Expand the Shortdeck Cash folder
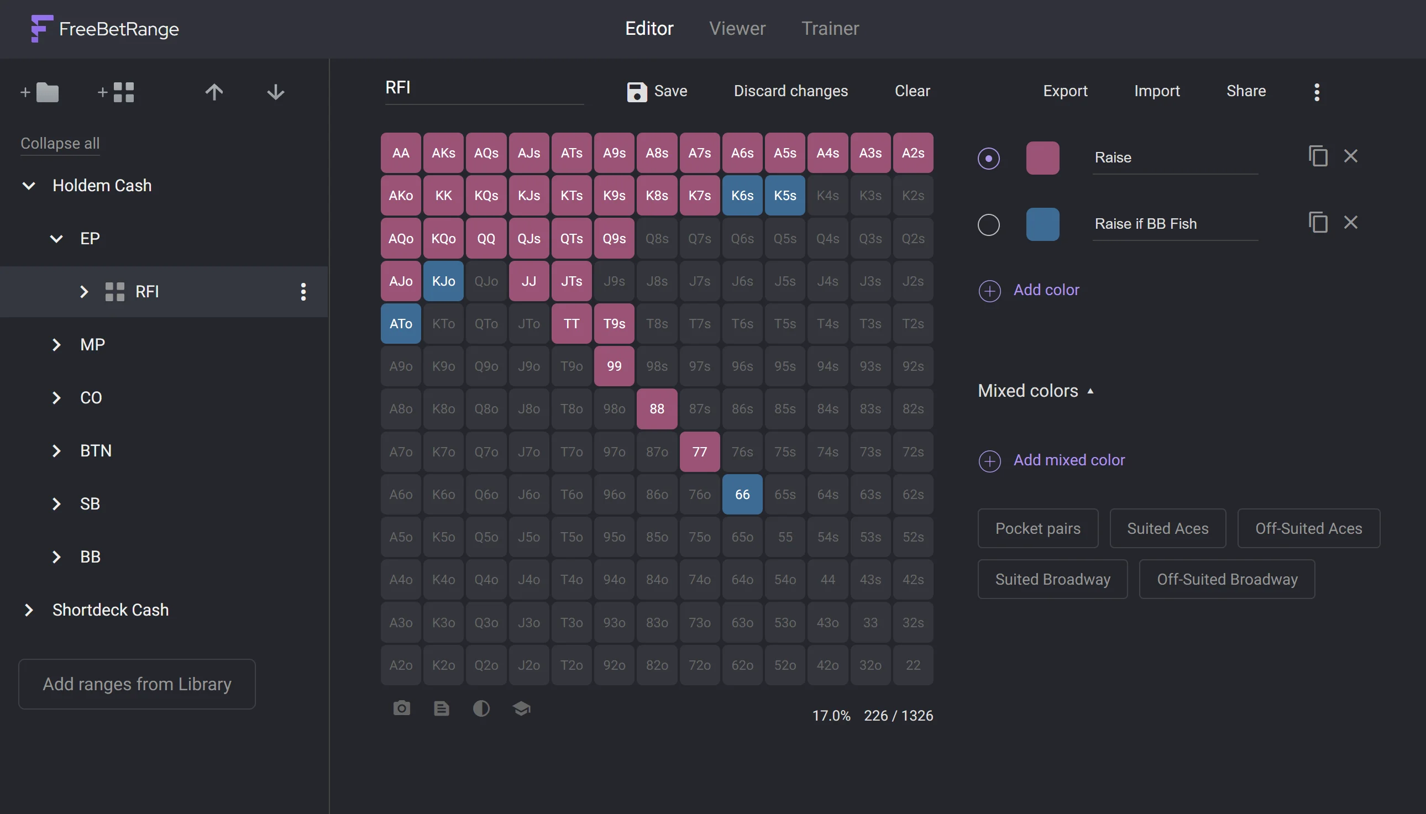 (x=29, y=610)
